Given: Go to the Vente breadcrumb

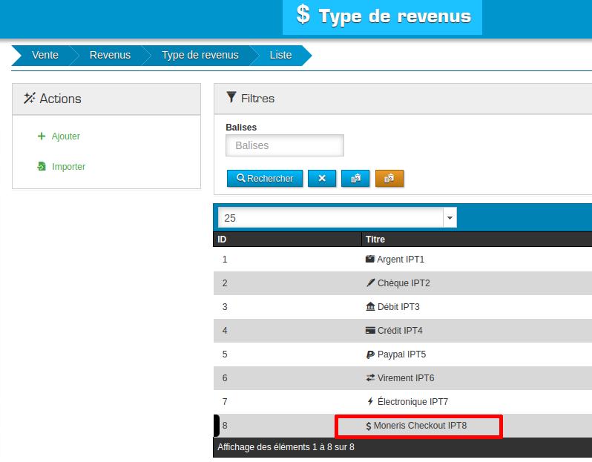Looking at the screenshot, I should click(x=45, y=55).
